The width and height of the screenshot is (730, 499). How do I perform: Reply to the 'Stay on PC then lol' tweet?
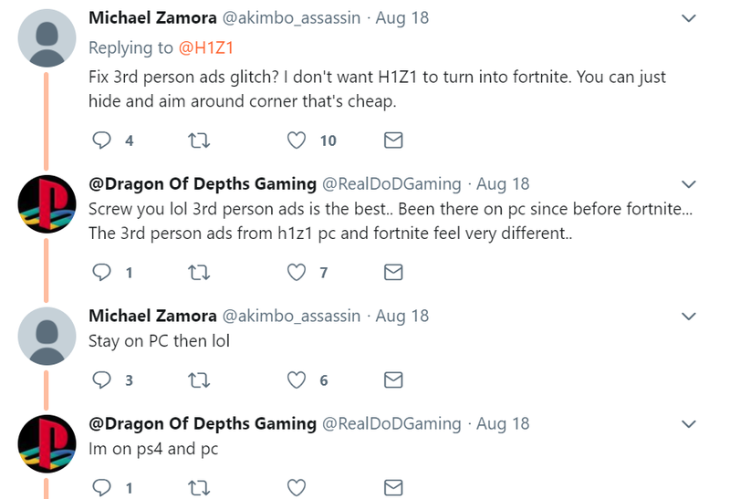101,380
